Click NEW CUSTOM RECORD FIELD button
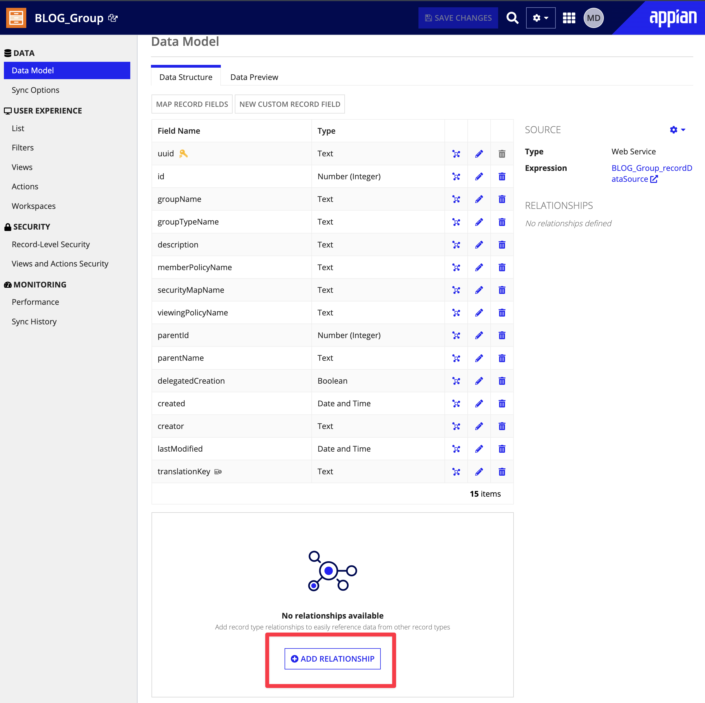 [289, 104]
